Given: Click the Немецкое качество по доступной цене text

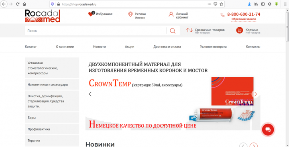Looking at the screenshot, I should pyautogui.click(x=142, y=125).
